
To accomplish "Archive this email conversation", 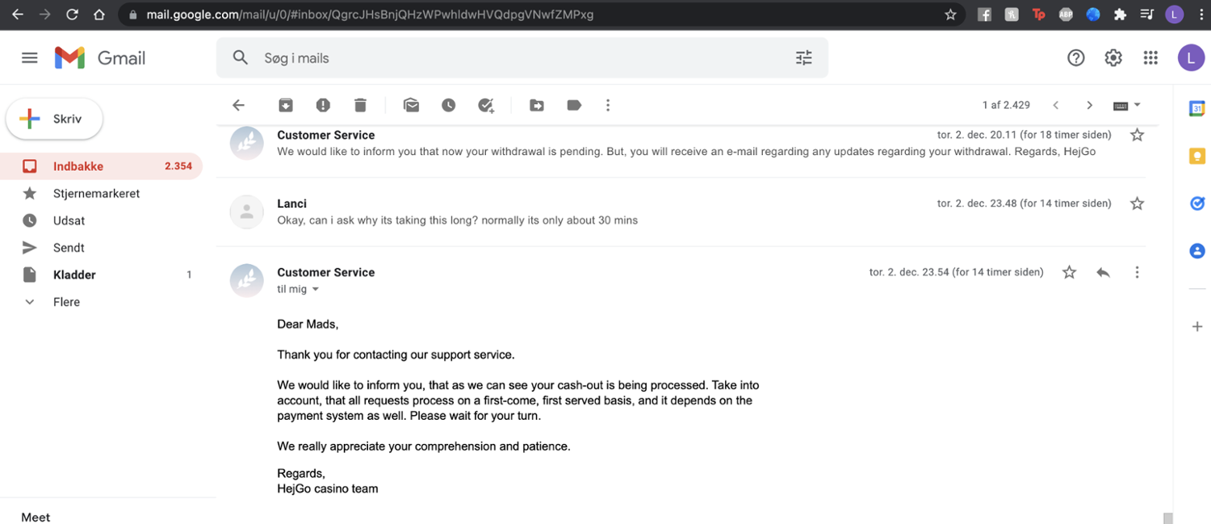I will tap(286, 105).
